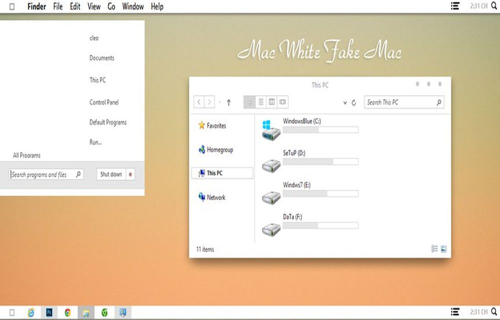Image resolution: width=500 pixels, height=320 pixels.
Task: Select the DaTa (F:) drive icon
Action: click(x=271, y=229)
